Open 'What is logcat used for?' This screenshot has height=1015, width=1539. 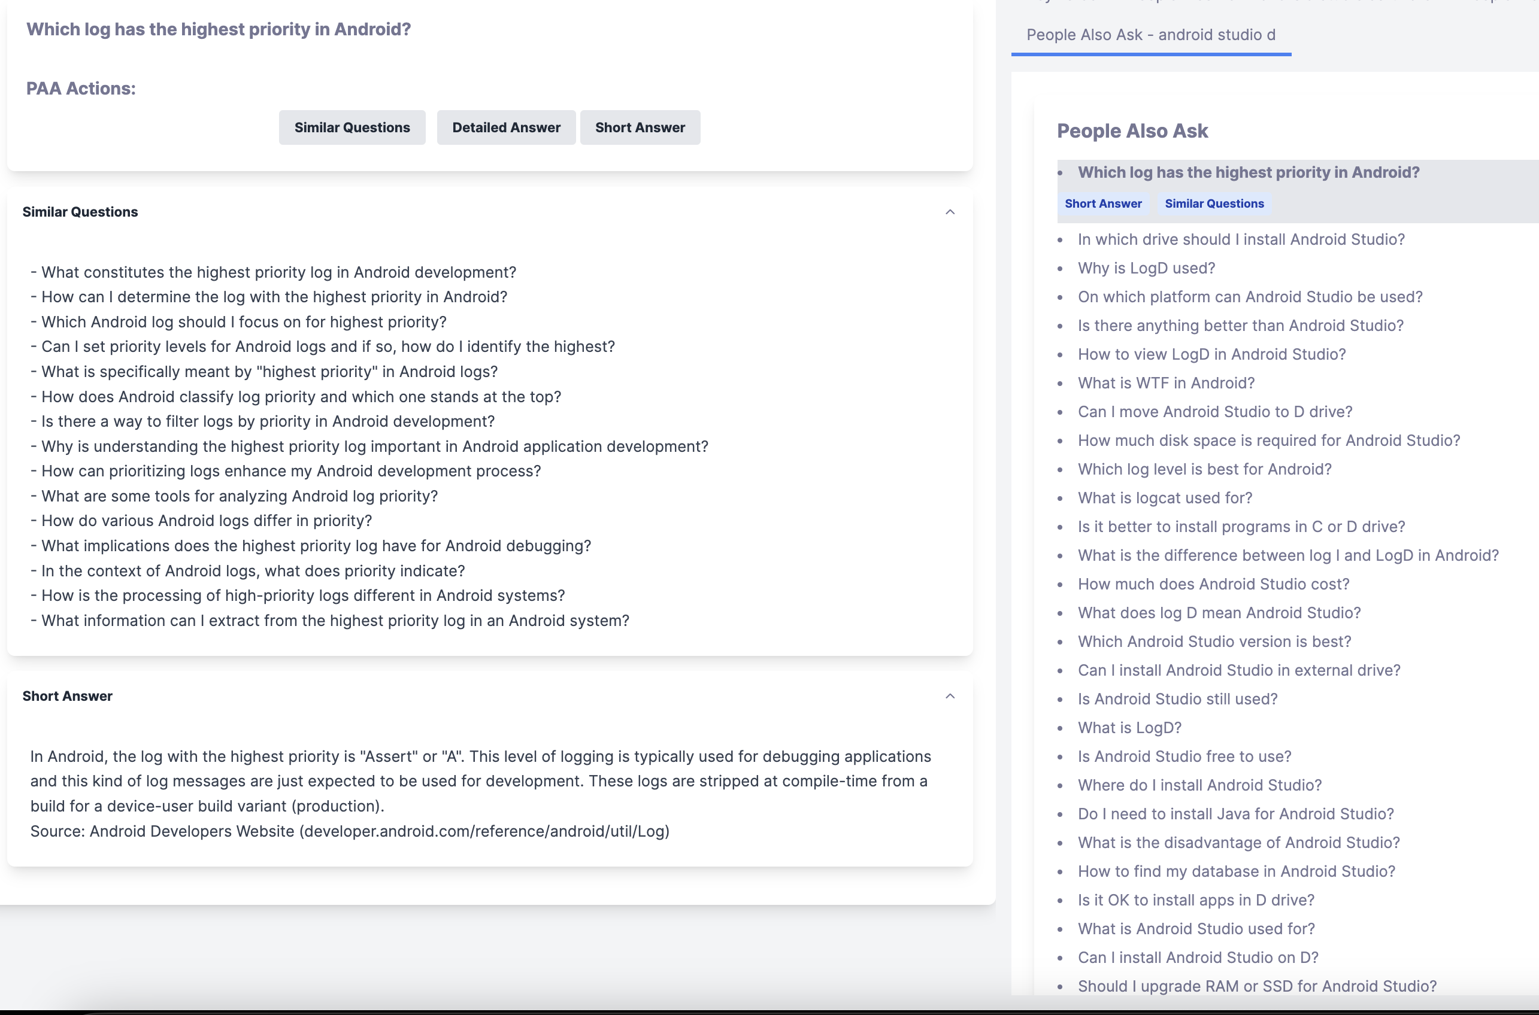[1165, 497]
